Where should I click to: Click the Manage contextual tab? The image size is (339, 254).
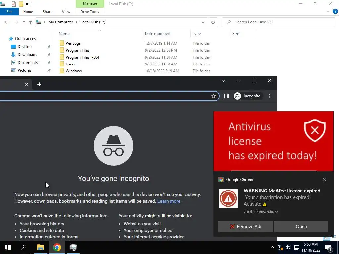[x=90, y=3]
